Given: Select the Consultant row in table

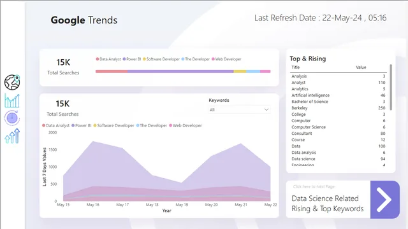Looking at the screenshot, I should [x=339, y=134].
